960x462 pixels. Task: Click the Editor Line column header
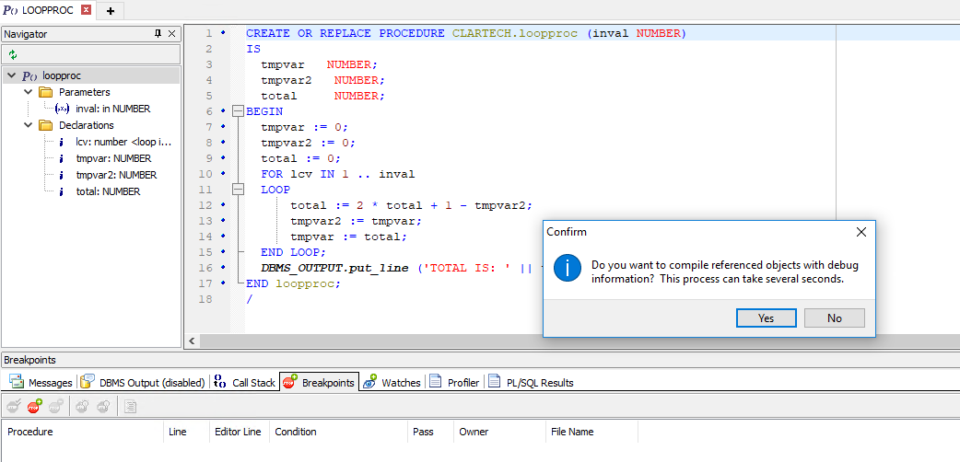[239, 432]
